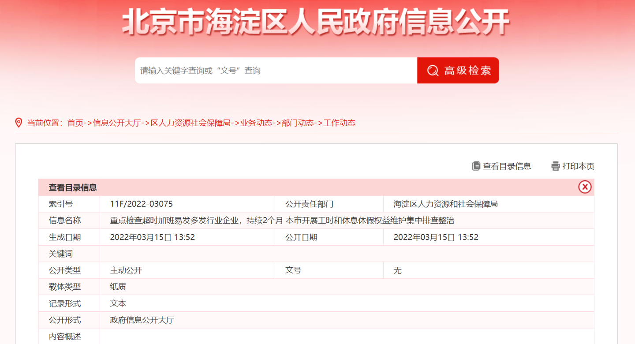Navigate to 区人力资源社会保障局 in breadcrumb

click(x=191, y=123)
